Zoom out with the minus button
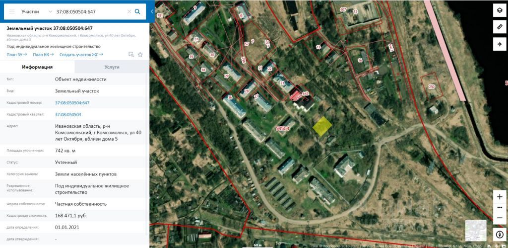The image size is (508, 248). tap(500, 218)
